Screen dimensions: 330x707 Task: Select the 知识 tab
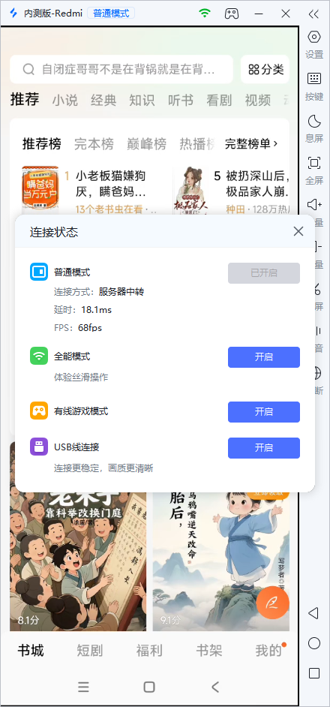142,100
